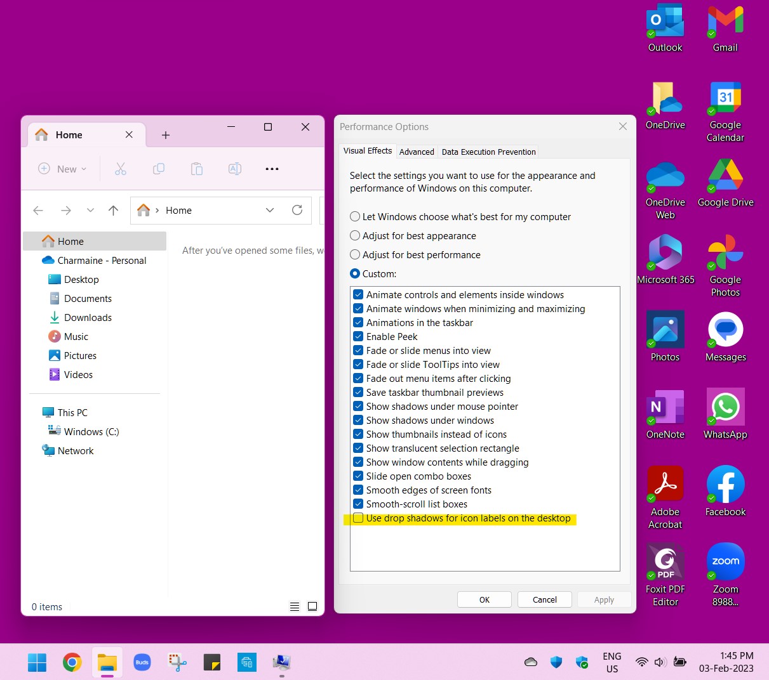Select the Facebook desktop icon
The width and height of the screenshot is (769, 680).
click(x=725, y=492)
